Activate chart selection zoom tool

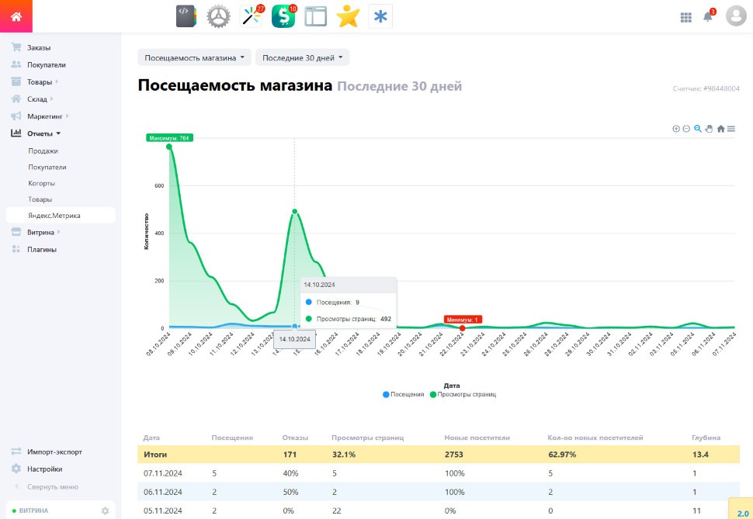click(x=698, y=129)
